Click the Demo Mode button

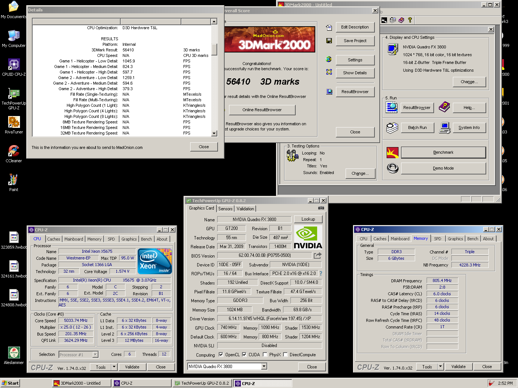click(x=443, y=168)
